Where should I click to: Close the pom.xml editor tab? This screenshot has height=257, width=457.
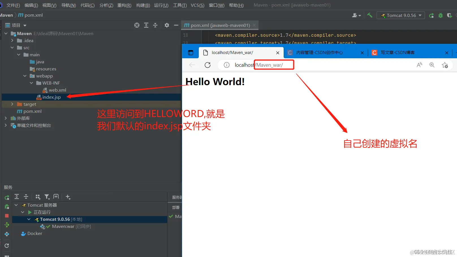[x=254, y=25]
